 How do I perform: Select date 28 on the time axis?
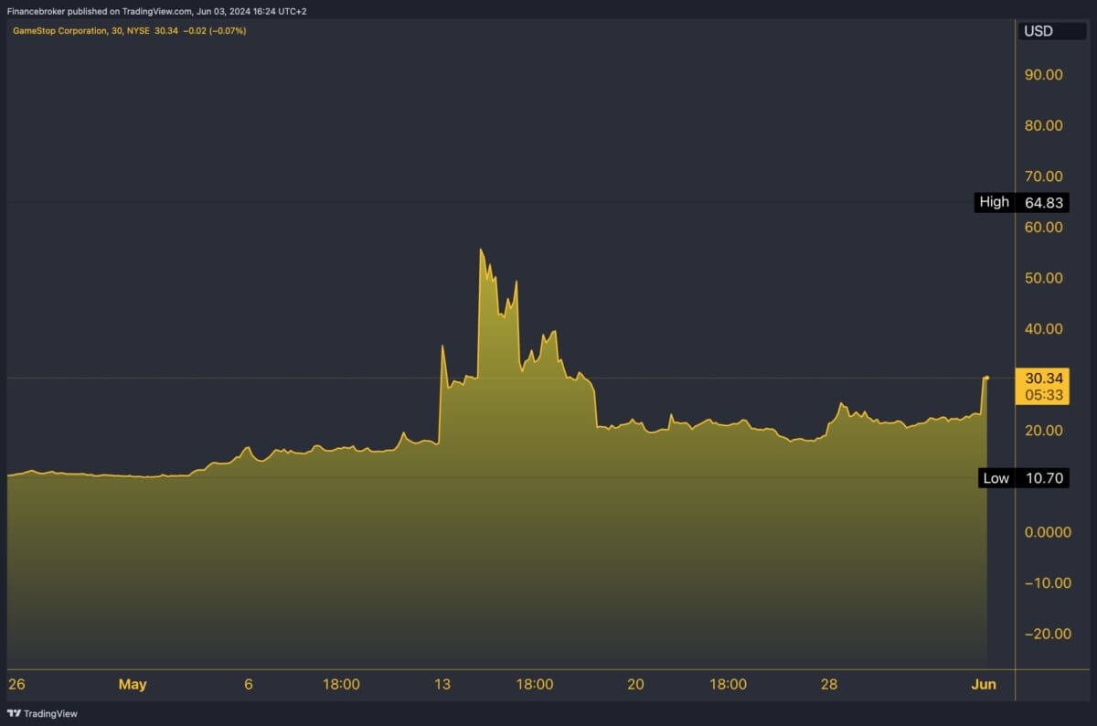(x=828, y=684)
